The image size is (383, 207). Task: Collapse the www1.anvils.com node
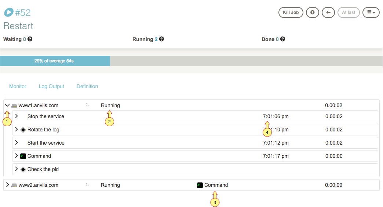tap(7, 105)
